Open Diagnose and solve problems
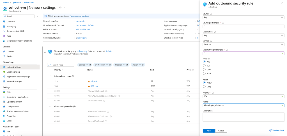The height and width of the screenshot is (136, 287). (19, 41)
